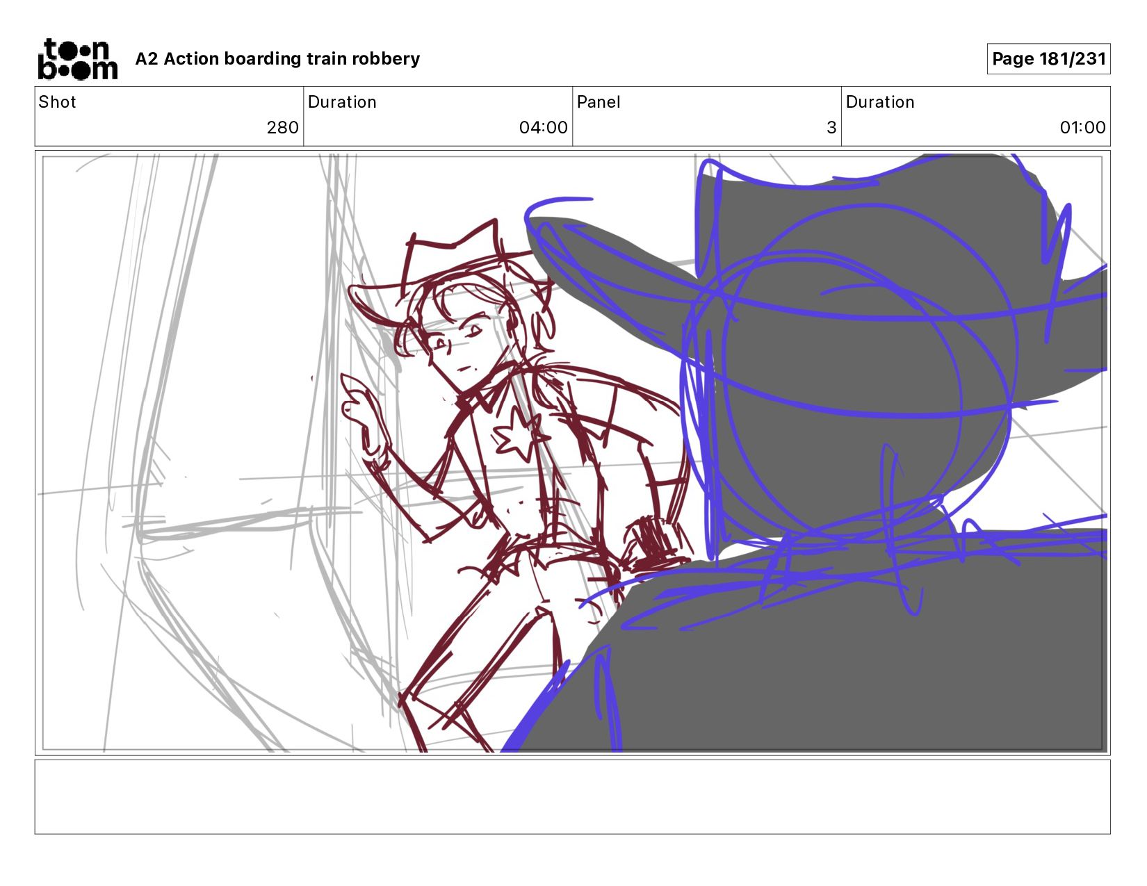This screenshot has height=886, width=1147.
Task: Click the panel number 3
Action: (x=831, y=128)
